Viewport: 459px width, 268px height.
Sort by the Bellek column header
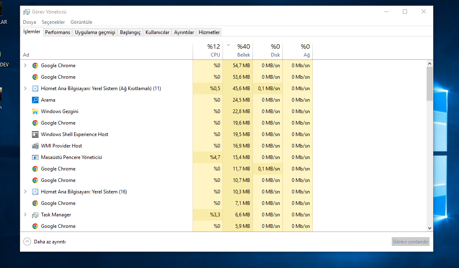coord(238,51)
